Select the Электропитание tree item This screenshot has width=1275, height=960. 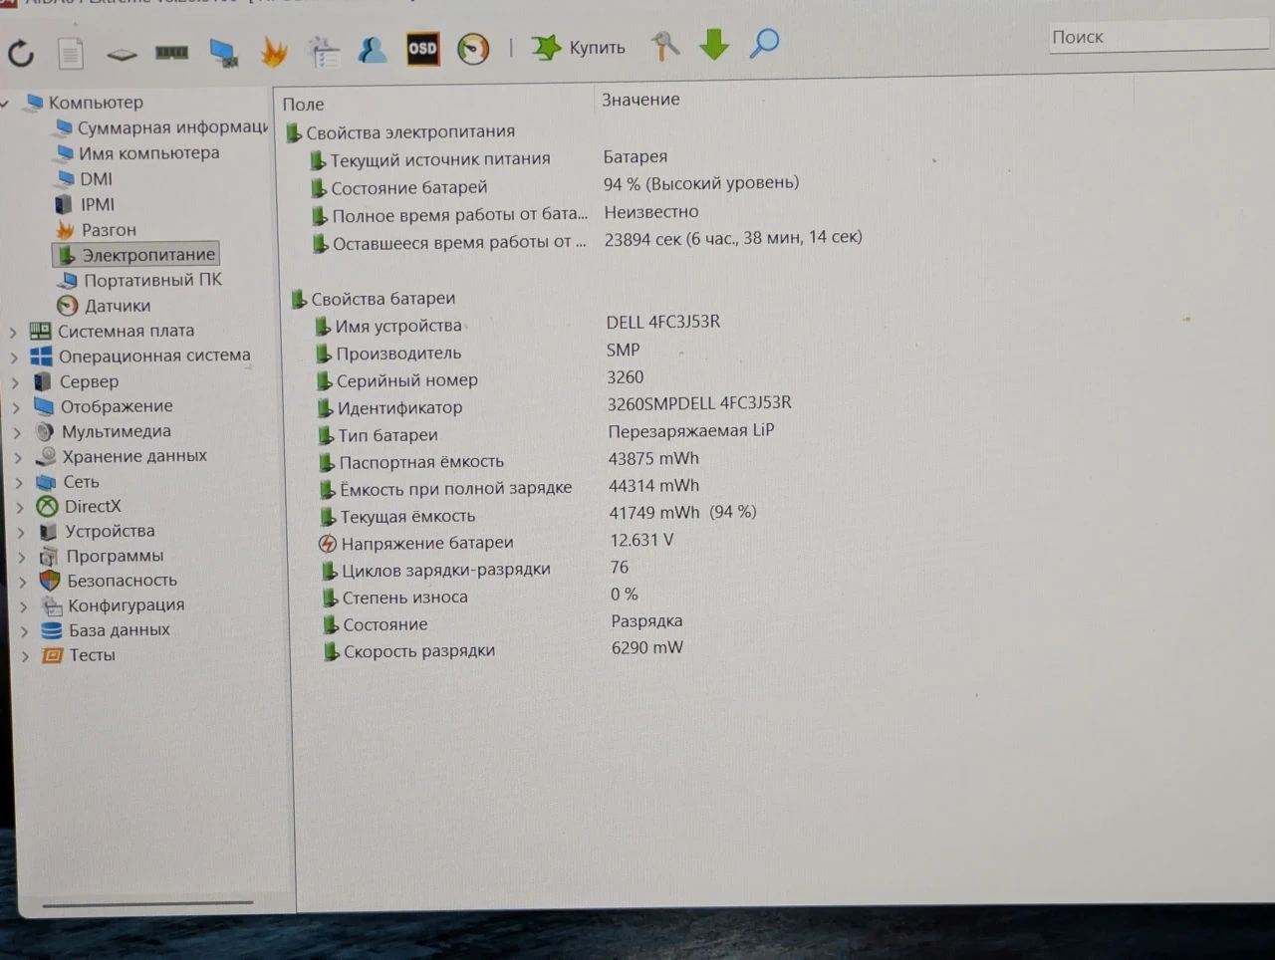point(135,255)
